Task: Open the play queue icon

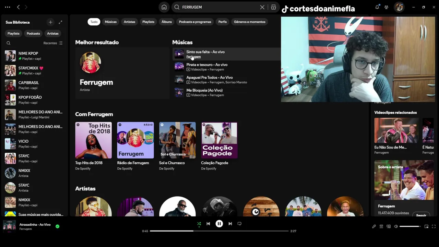Action: coord(381,226)
